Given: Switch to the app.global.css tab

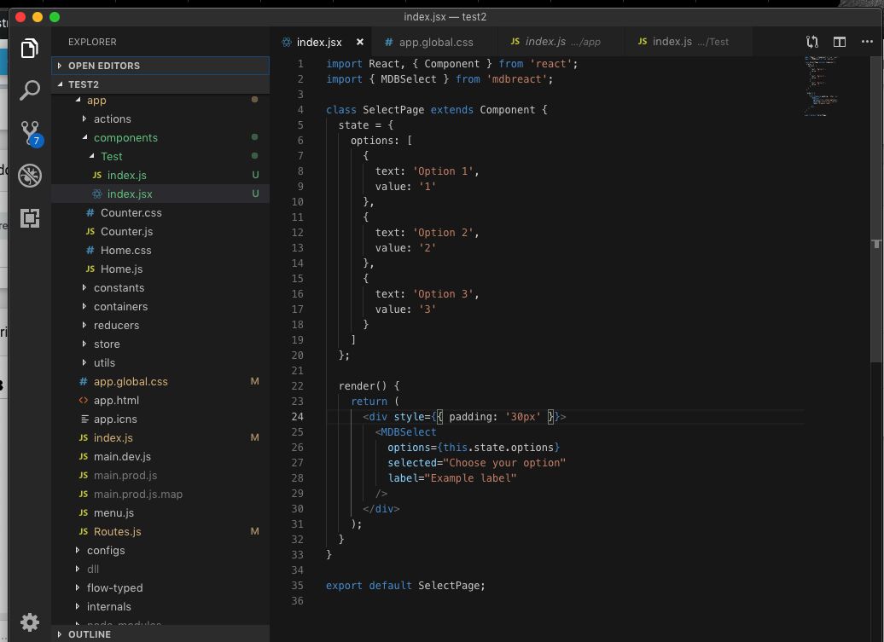Looking at the screenshot, I should pyautogui.click(x=435, y=43).
